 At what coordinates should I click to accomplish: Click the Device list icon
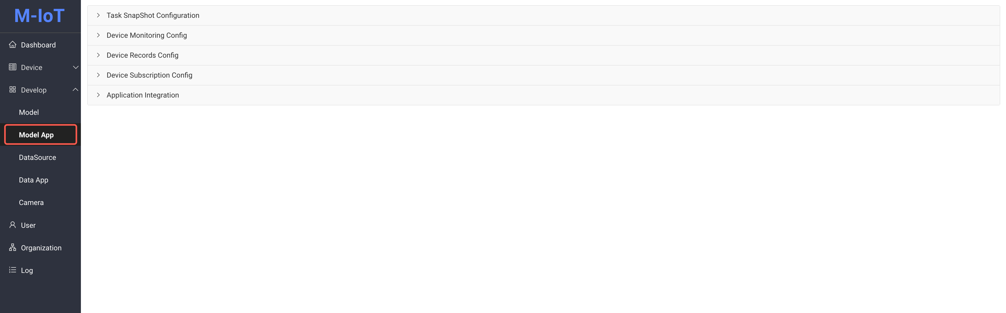[x=13, y=67]
